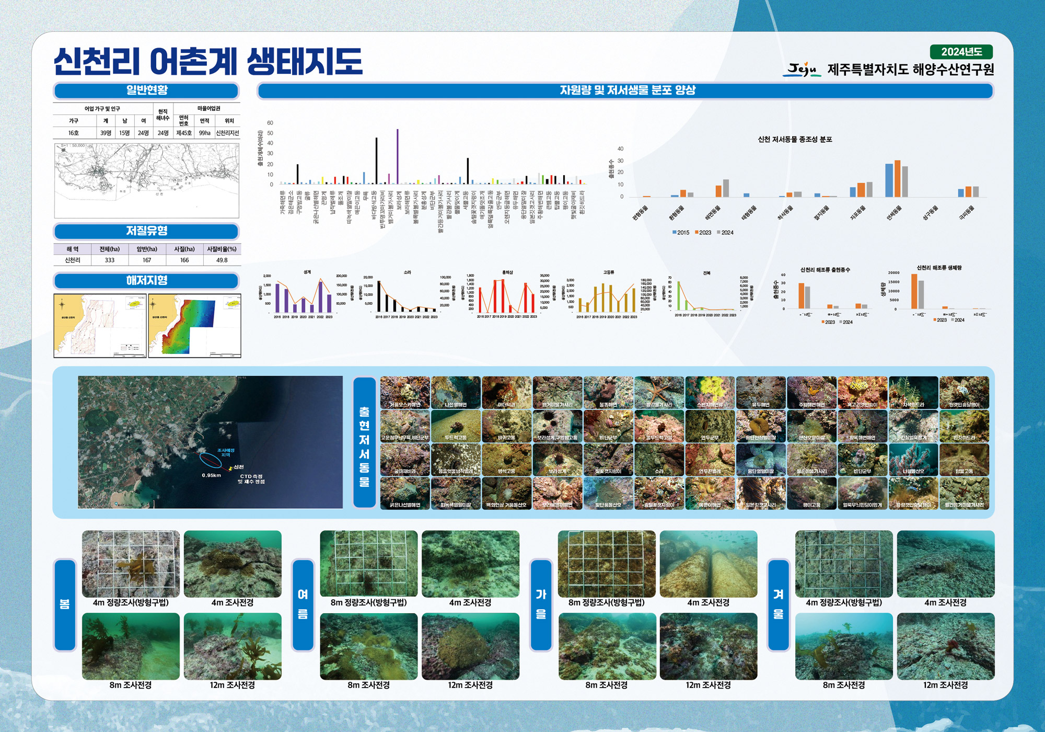Select the 저질유형 section header

(x=146, y=231)
